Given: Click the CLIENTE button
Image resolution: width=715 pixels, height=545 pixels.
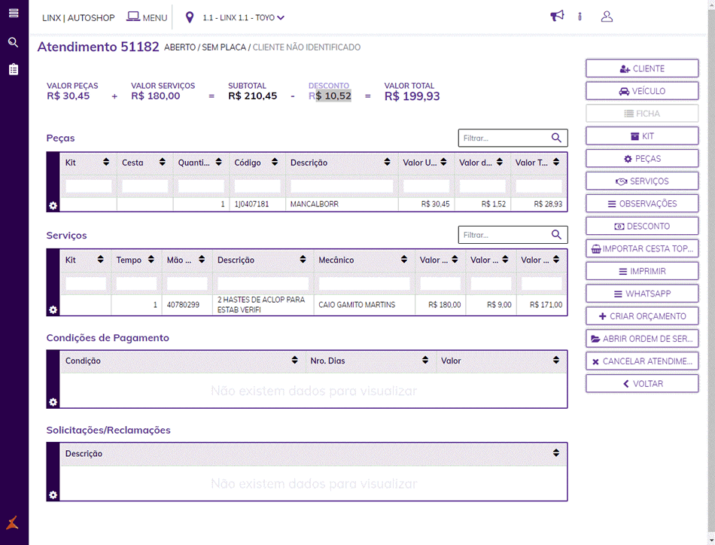Looking at the screenshot, I should tap(642, 69).
